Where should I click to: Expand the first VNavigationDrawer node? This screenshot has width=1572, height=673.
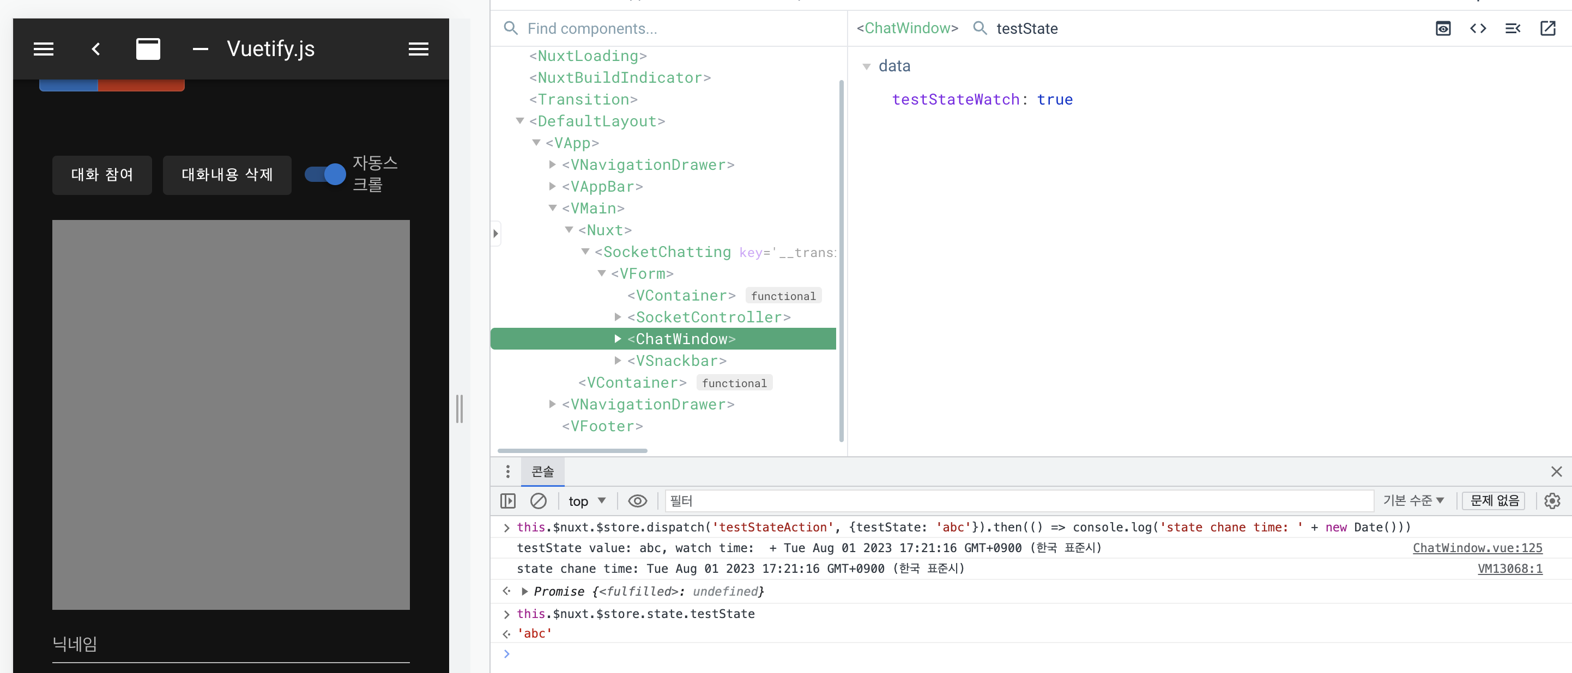(552, 164)
